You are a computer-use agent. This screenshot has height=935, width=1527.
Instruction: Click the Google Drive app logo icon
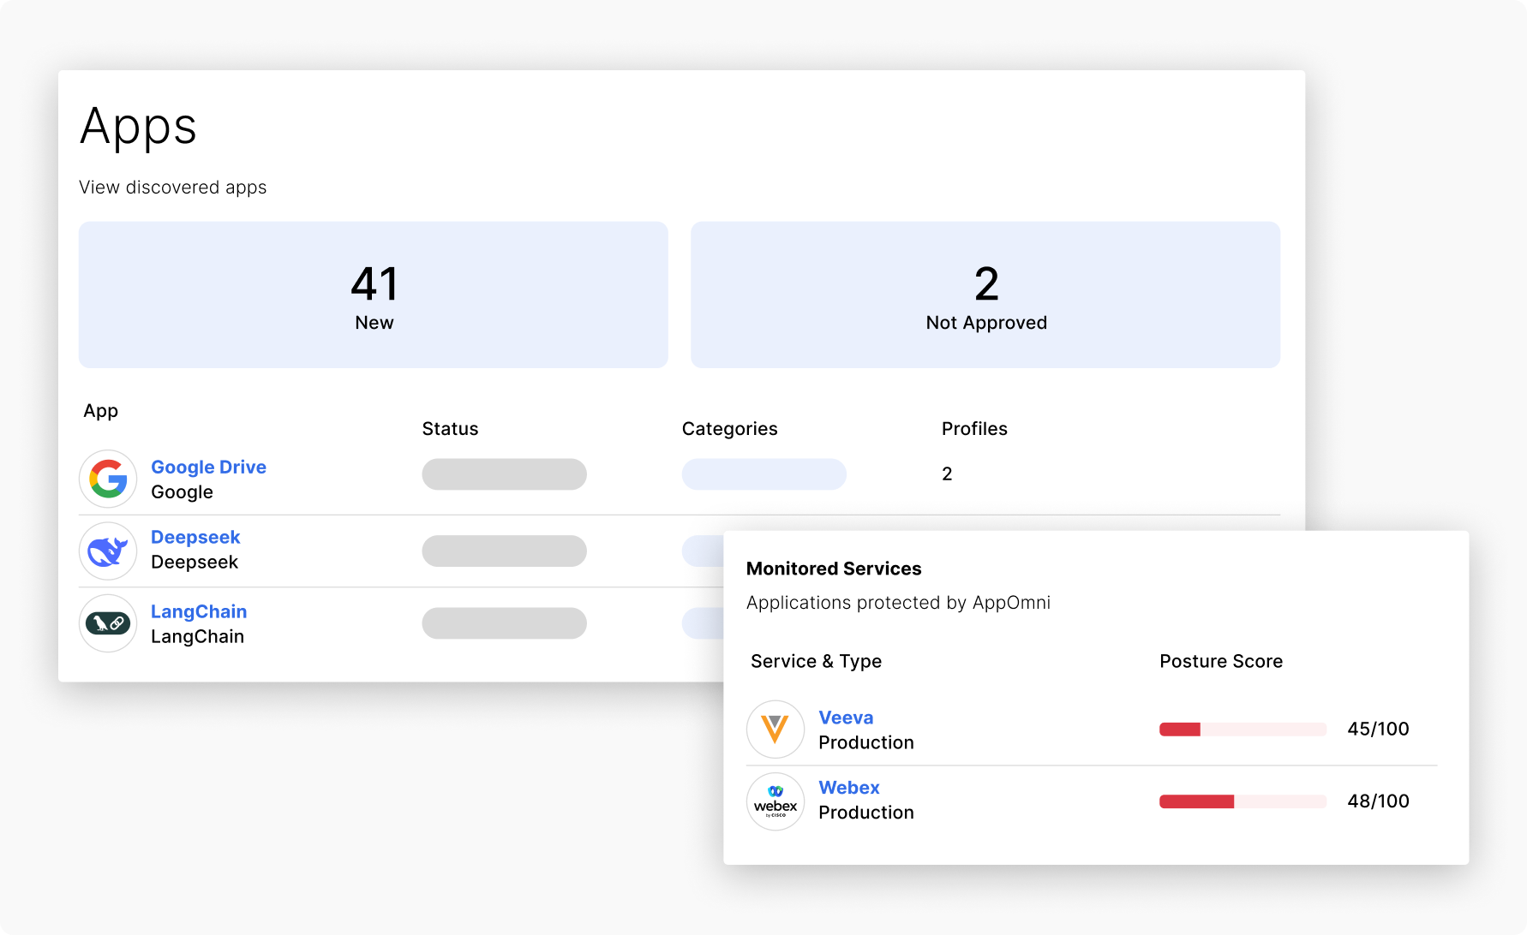point(108,479)
